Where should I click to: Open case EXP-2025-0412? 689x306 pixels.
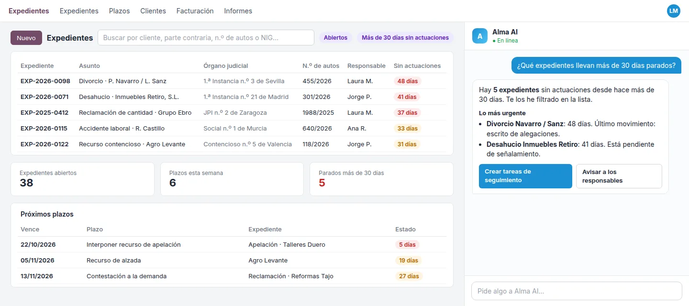44,113
